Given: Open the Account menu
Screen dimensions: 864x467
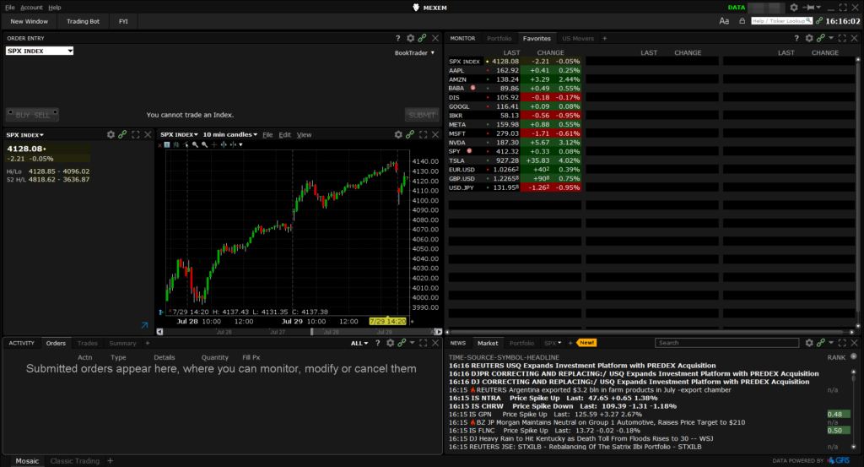Looking at the screenshot, I should click(31, 7).
